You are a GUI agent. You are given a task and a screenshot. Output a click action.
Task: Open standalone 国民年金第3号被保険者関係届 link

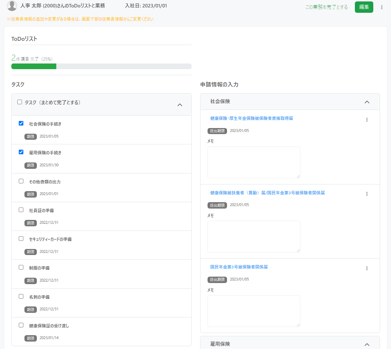tap(239, 267)
